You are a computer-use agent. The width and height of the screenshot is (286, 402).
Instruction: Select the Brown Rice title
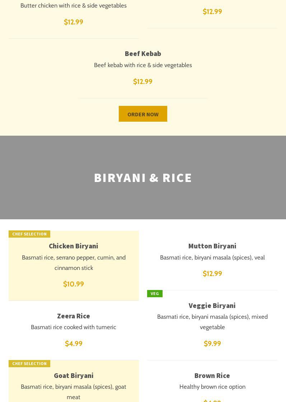212,375
